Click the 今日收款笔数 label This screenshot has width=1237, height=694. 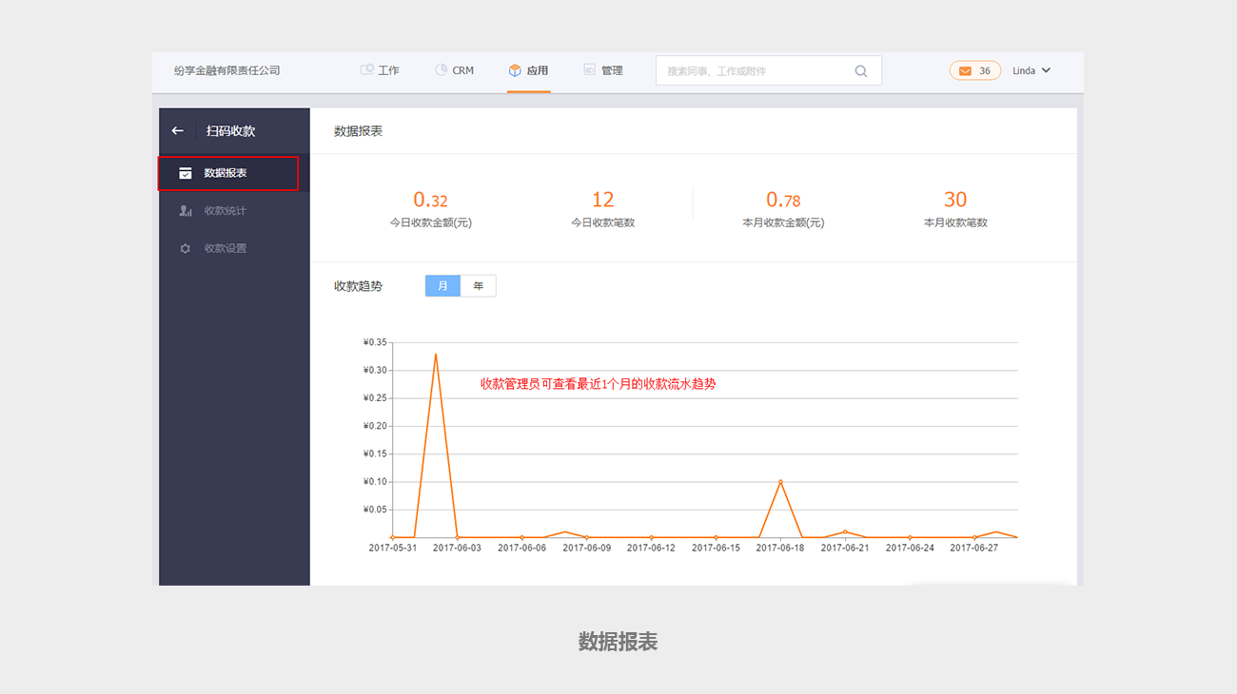point(603,223)
